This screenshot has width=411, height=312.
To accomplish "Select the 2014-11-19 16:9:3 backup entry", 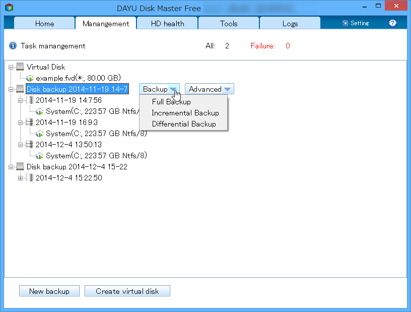I will [66, 122].
